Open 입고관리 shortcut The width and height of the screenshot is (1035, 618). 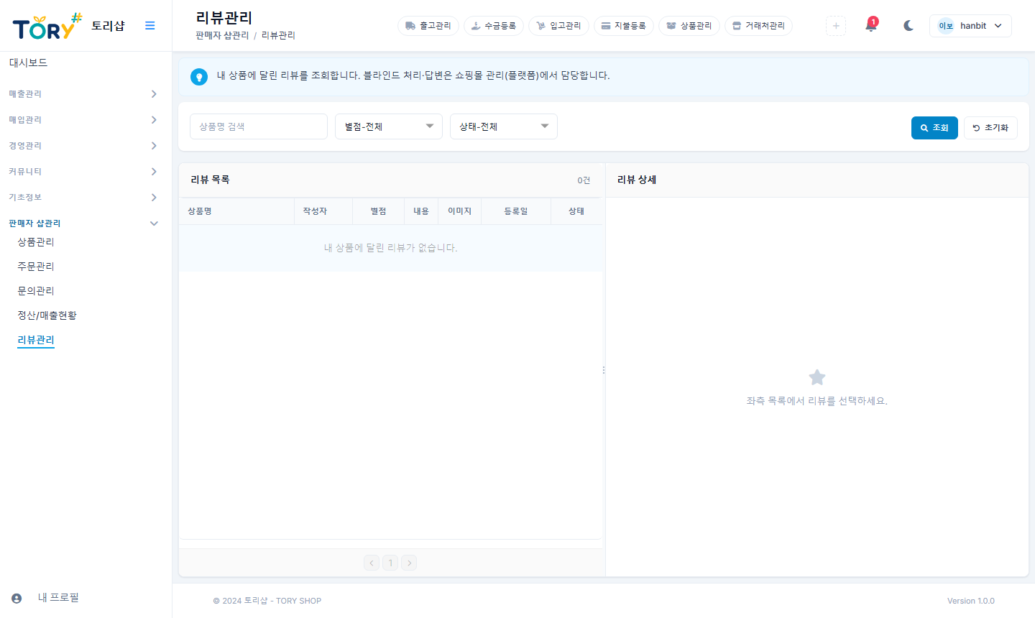point(558,26)
